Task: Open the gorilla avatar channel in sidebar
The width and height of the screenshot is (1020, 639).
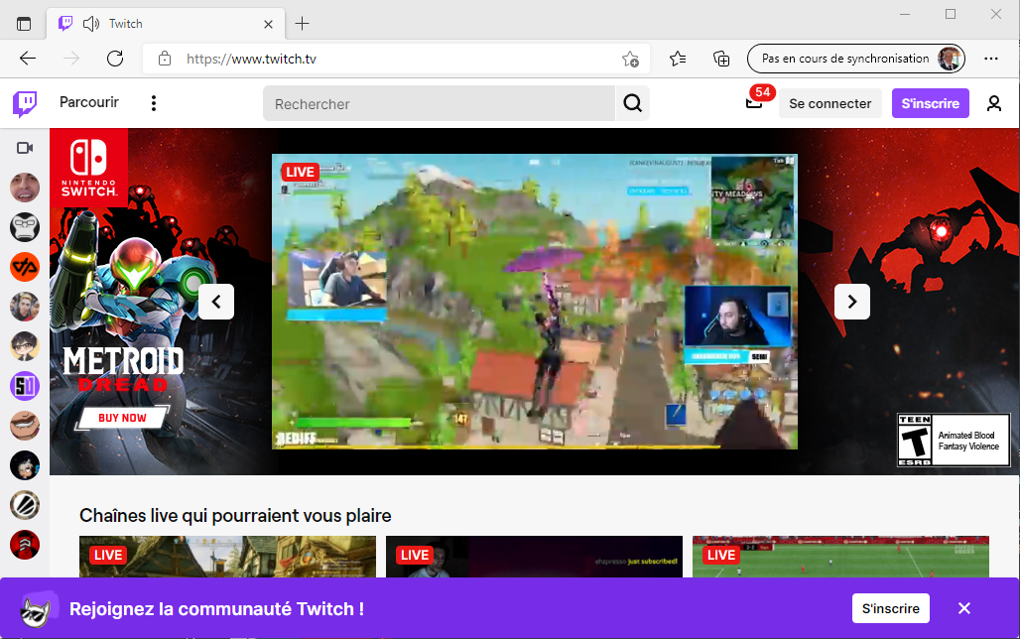Action: (x=25, y=228)
